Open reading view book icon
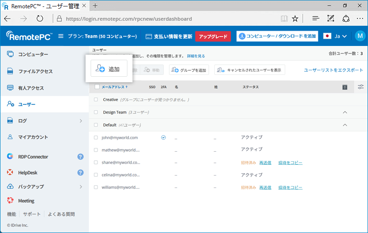 point(284,18)
